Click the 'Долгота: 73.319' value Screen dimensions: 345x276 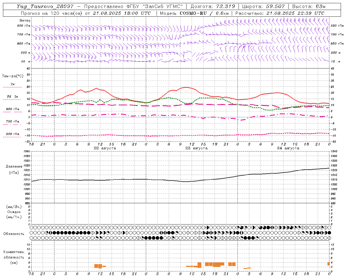pyautogui.click(x=213, y=6)
